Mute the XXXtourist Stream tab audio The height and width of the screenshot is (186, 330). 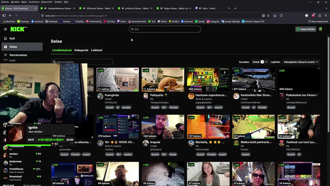pyautogui.click(x=84, y=8)
